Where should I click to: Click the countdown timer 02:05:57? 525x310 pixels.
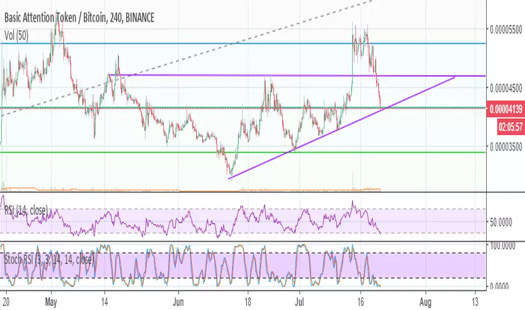[510, 127]
